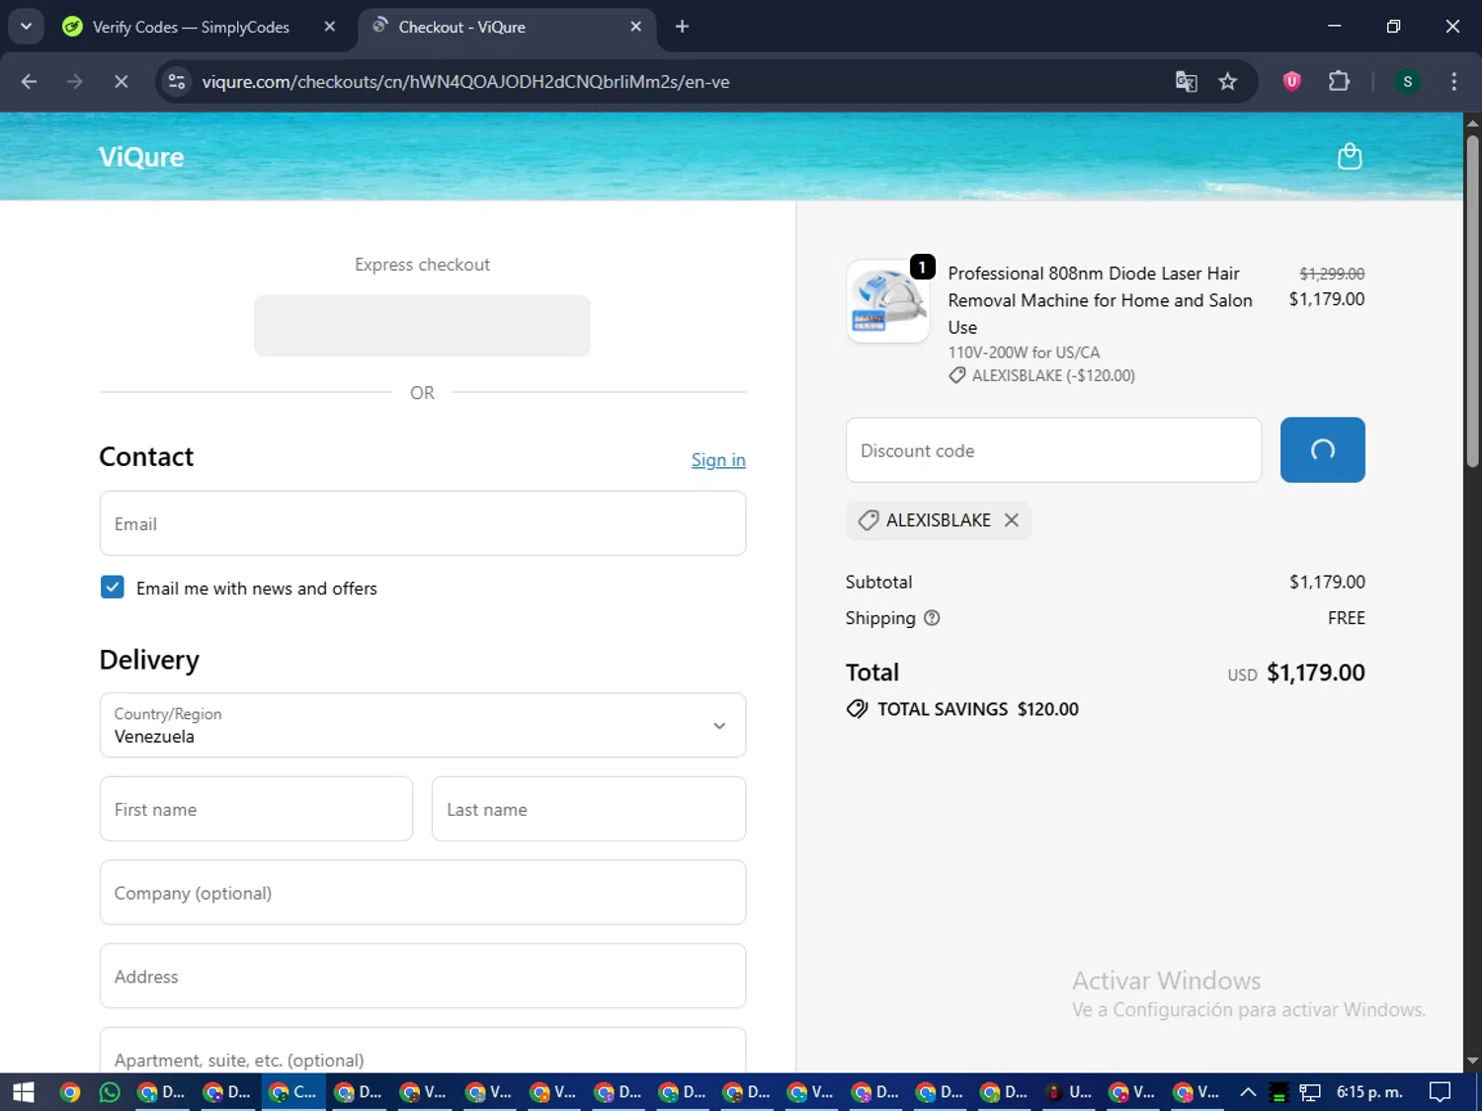Open a new browser tab
Screen dimensions: 1482x1111
(682, 27)
